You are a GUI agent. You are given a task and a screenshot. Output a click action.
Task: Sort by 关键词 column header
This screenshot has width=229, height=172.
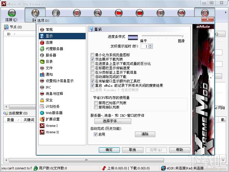click(28, 120)
